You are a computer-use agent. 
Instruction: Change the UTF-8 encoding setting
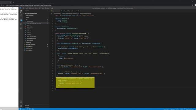click(x=178, y=109)
